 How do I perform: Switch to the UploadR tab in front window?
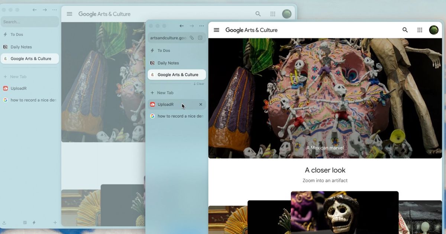pos(177,104)
